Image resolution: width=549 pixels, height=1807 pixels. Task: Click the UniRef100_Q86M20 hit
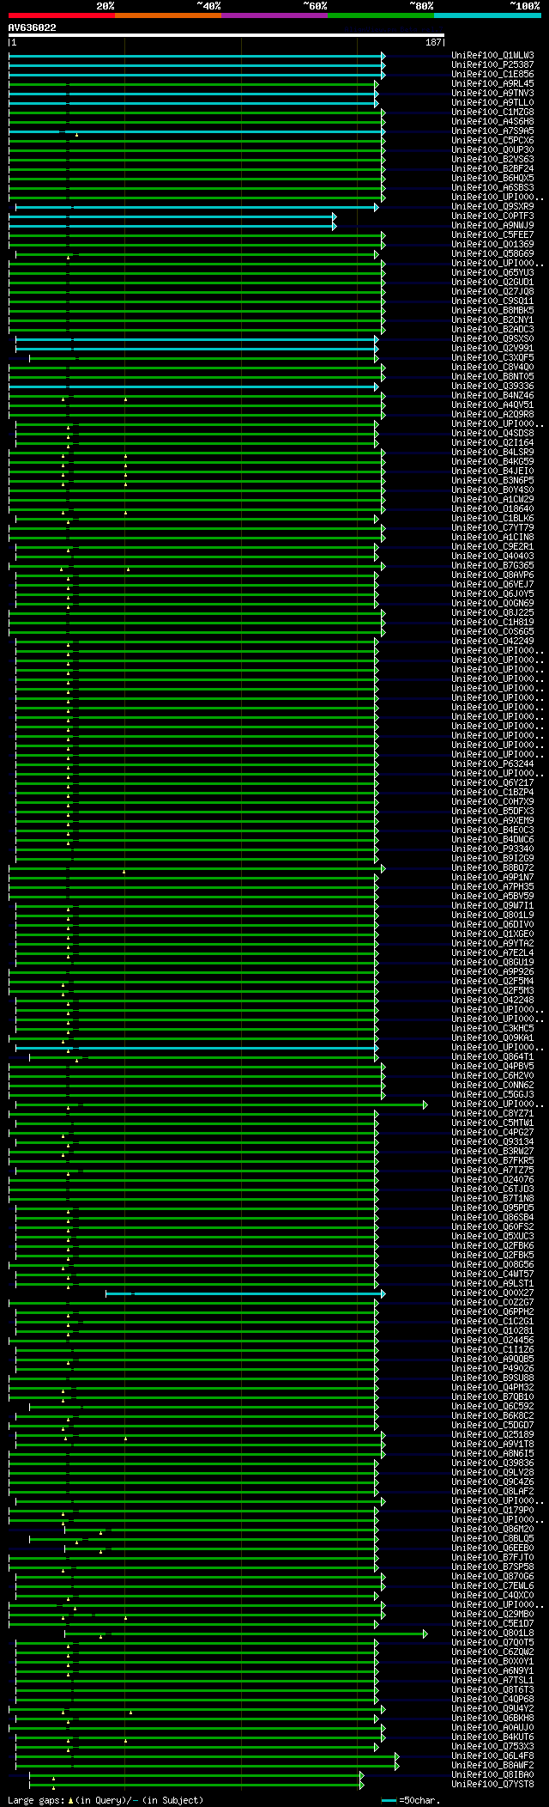(493, 1530)
